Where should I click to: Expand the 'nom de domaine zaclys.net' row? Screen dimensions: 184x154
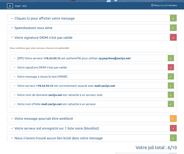tap(60, 95)
